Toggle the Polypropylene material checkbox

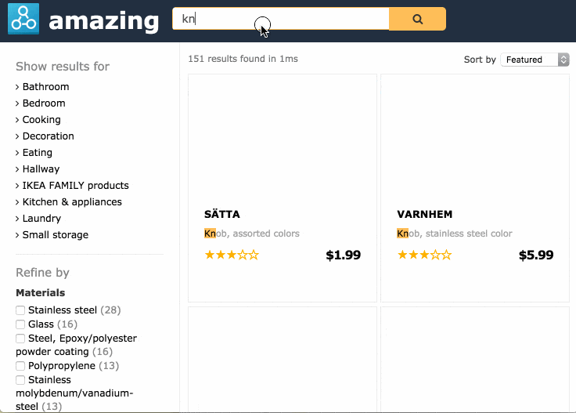coord(21,366)
